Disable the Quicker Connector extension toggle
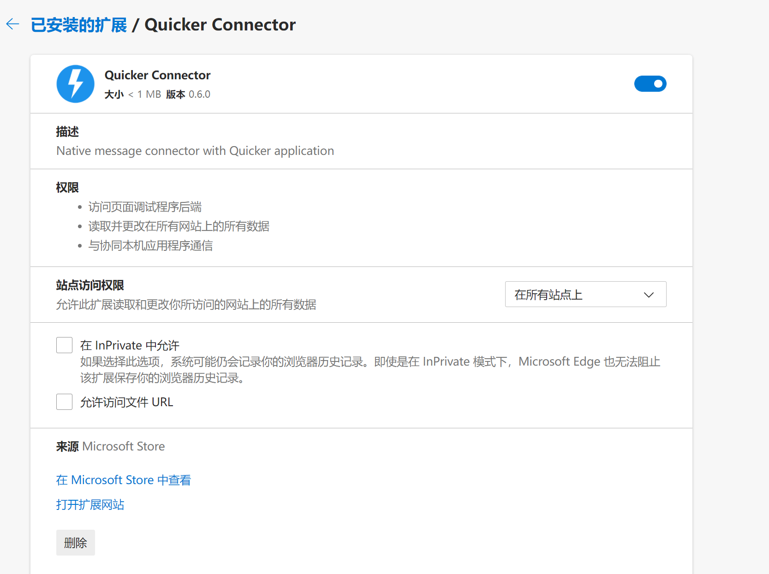This screenshot has height=574, width=769. (650, 83)
